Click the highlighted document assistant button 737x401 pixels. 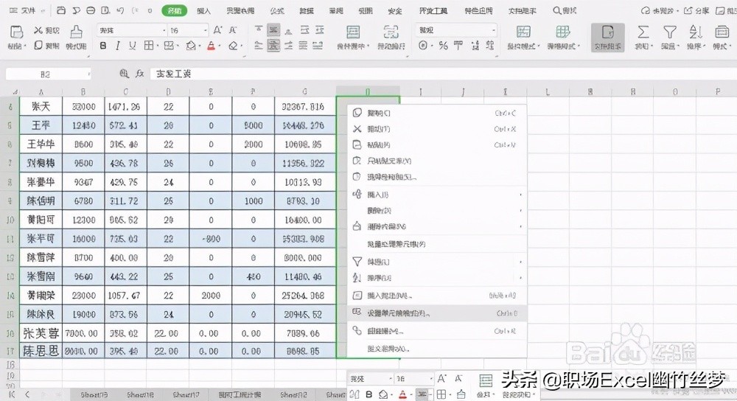point(607,37)
